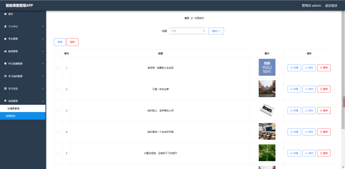Click the 智能课堂管理APP title
345x169 pixels.
coord(19,6)
